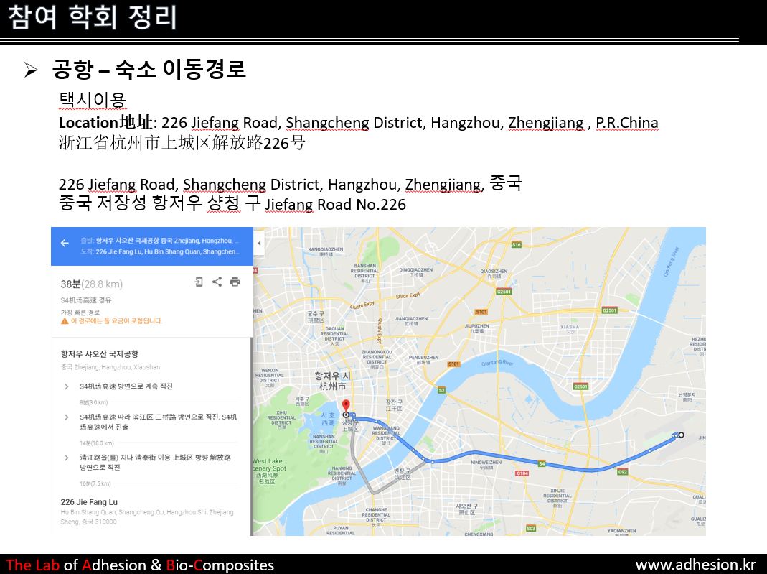Click the '항저우 시 杭州市' city label on the map
This screenshot has height=574, width=767.
[x=333, y=381]
